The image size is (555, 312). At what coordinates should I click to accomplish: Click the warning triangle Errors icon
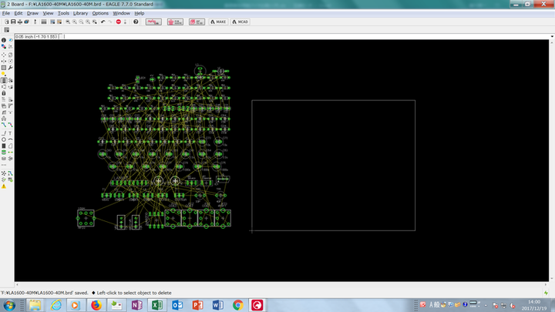pos(4,186)
